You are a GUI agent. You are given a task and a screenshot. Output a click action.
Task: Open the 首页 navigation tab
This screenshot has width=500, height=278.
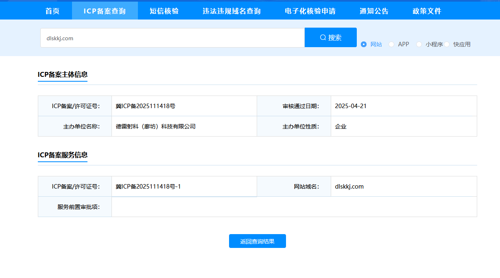pos(52,11)
